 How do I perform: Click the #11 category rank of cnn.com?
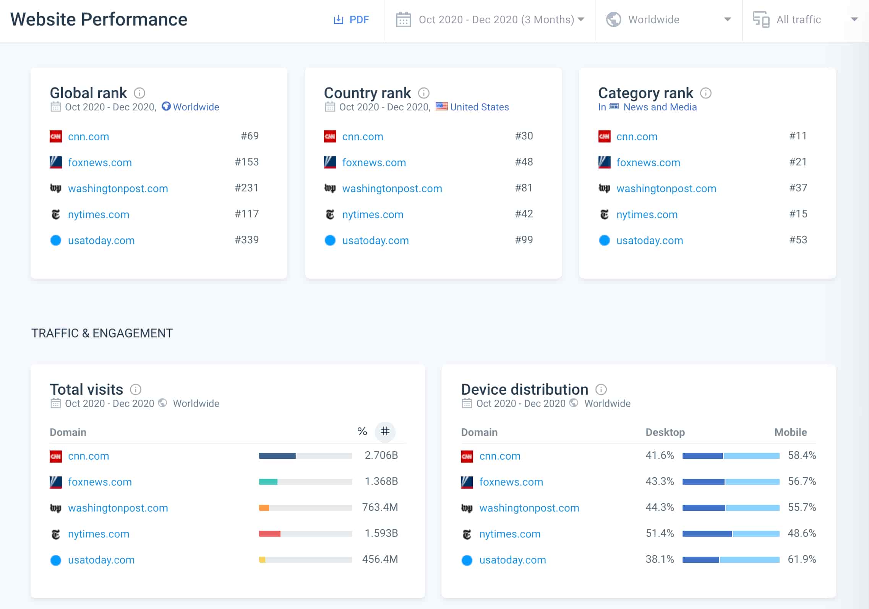(798, 136)
